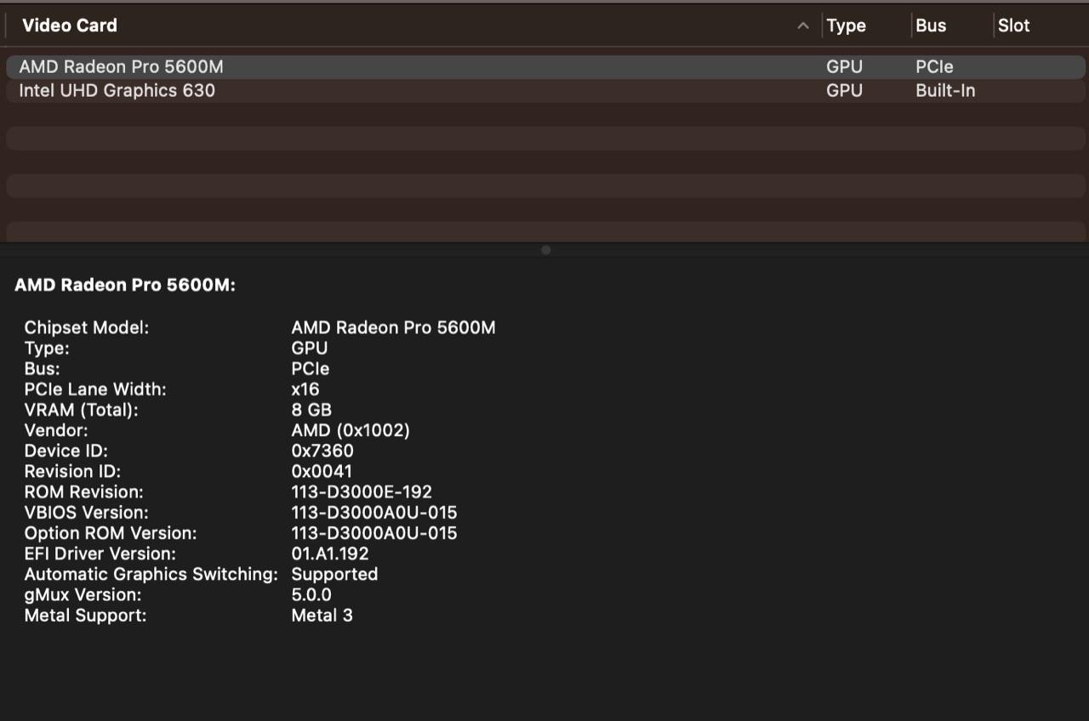Click the VRAM (Total) label
The width and height of the screenshot is (1089, 721).
pos(81,410)
